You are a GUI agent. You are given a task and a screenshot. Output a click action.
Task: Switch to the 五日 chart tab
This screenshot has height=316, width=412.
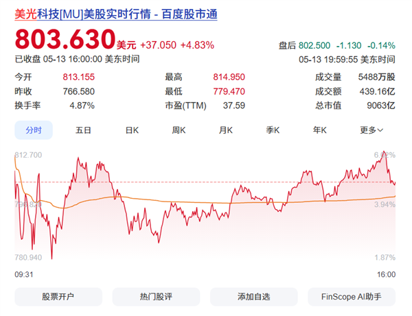point(83,130)
